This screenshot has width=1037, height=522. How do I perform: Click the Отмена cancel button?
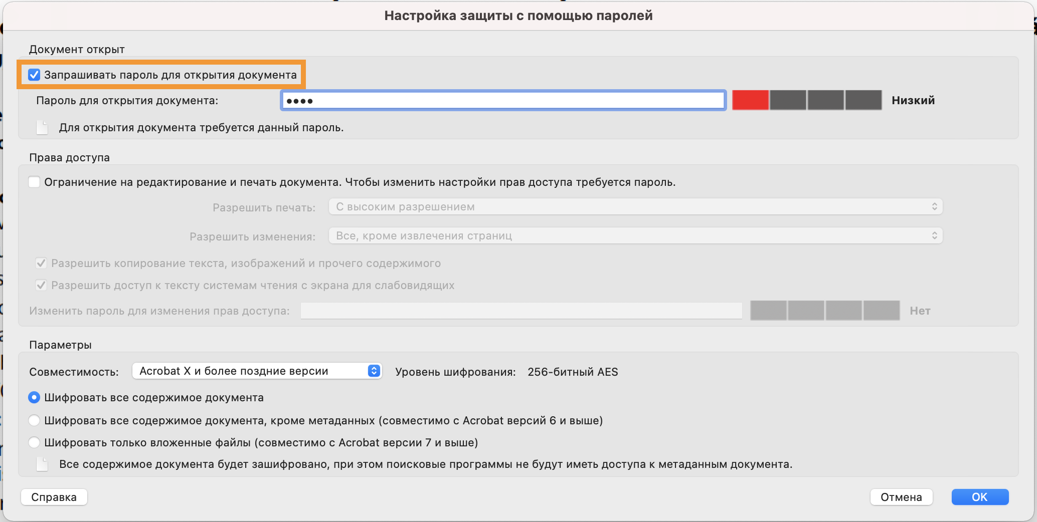pyautogui.click(x=901, y=497)
